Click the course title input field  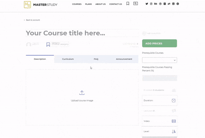click(82, 33)
